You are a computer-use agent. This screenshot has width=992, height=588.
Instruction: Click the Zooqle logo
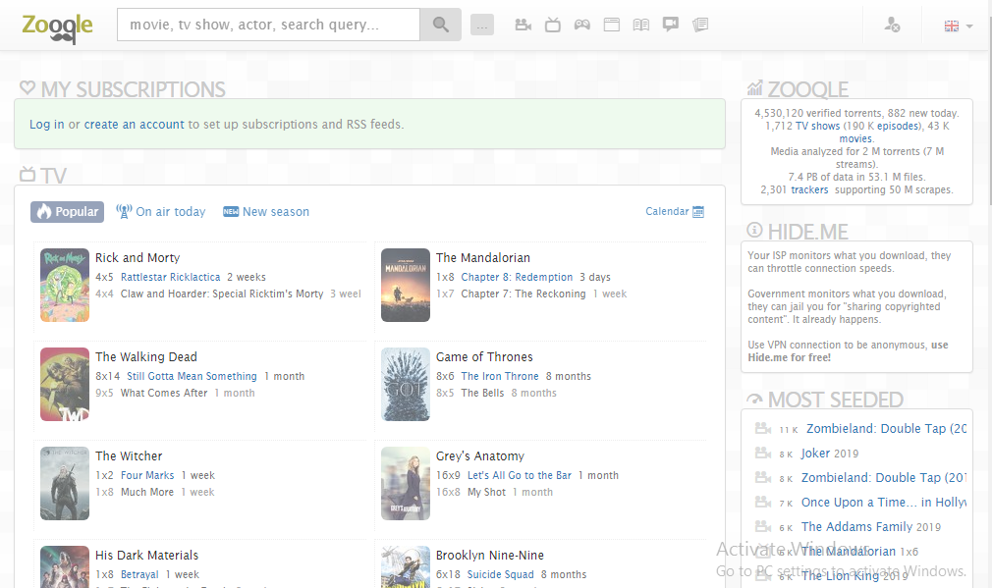click(57, 26)
